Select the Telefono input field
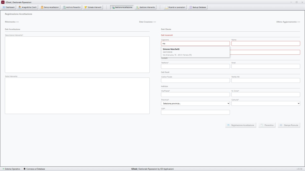 point(195,66)
